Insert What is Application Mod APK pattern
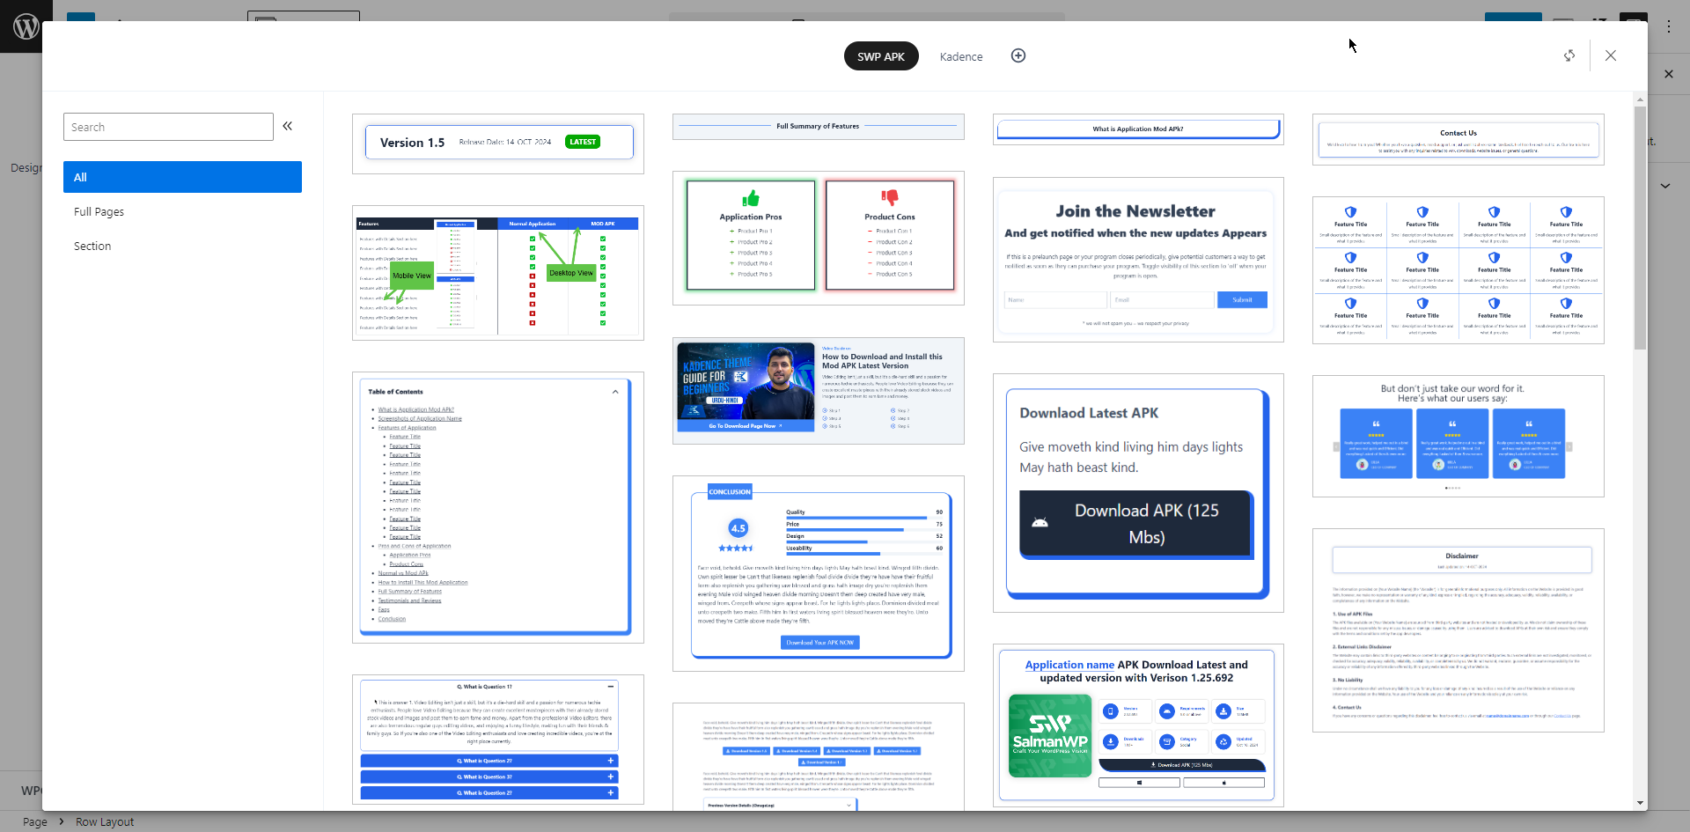Image resolution: width=1690 pixels, height=832 pixels. click(x=1138, y=129)
